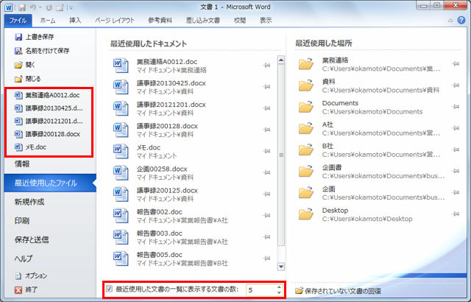Switch to the 参考資料 tab
This screenshot has width=471, height=302.
[x=160, y=21]
